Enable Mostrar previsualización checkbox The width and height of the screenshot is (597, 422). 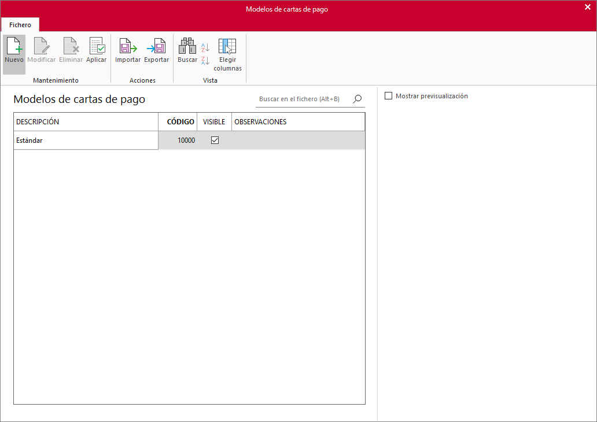pos(388,96)
